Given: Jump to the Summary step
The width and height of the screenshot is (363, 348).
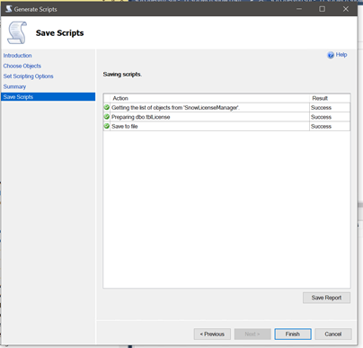Looking at the screenshot, I should 14,86.
